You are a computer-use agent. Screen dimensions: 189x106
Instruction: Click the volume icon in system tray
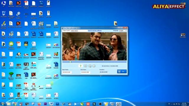point(174,104)
